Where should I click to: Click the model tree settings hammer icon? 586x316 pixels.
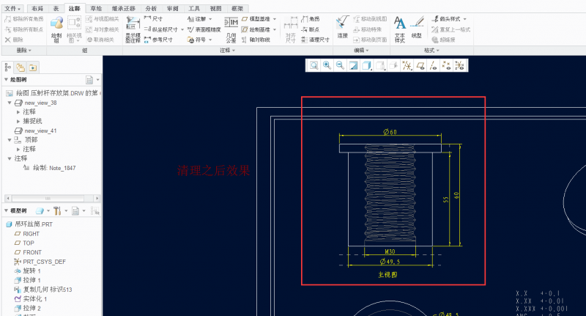57,211
